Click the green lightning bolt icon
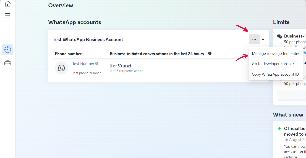 280,129
